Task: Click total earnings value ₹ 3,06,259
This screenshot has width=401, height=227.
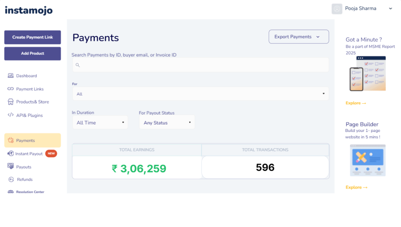Action: tap(139, 168)
